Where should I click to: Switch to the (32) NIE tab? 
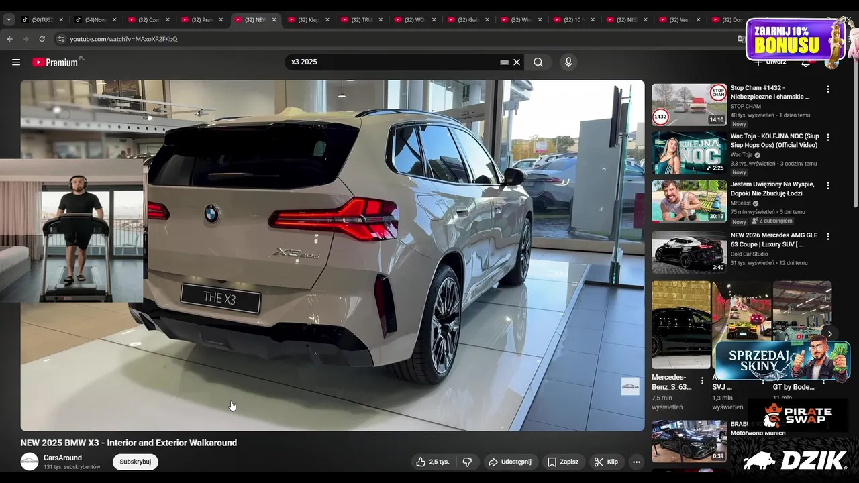point(628,20)
